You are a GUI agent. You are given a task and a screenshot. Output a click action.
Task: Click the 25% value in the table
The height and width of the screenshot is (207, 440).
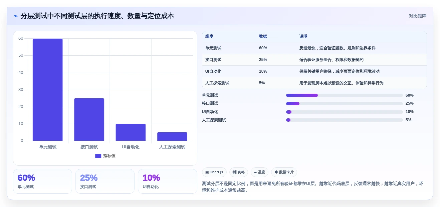(263, 60)
